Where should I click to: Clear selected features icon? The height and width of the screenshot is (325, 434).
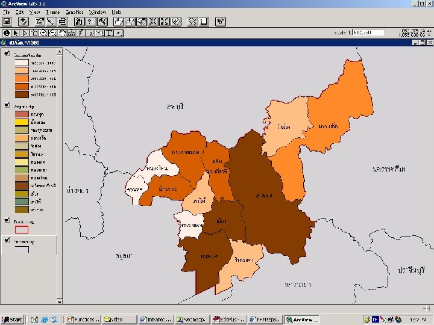204,22
